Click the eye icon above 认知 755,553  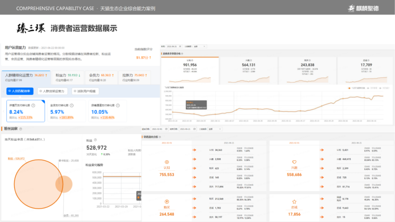167,162
